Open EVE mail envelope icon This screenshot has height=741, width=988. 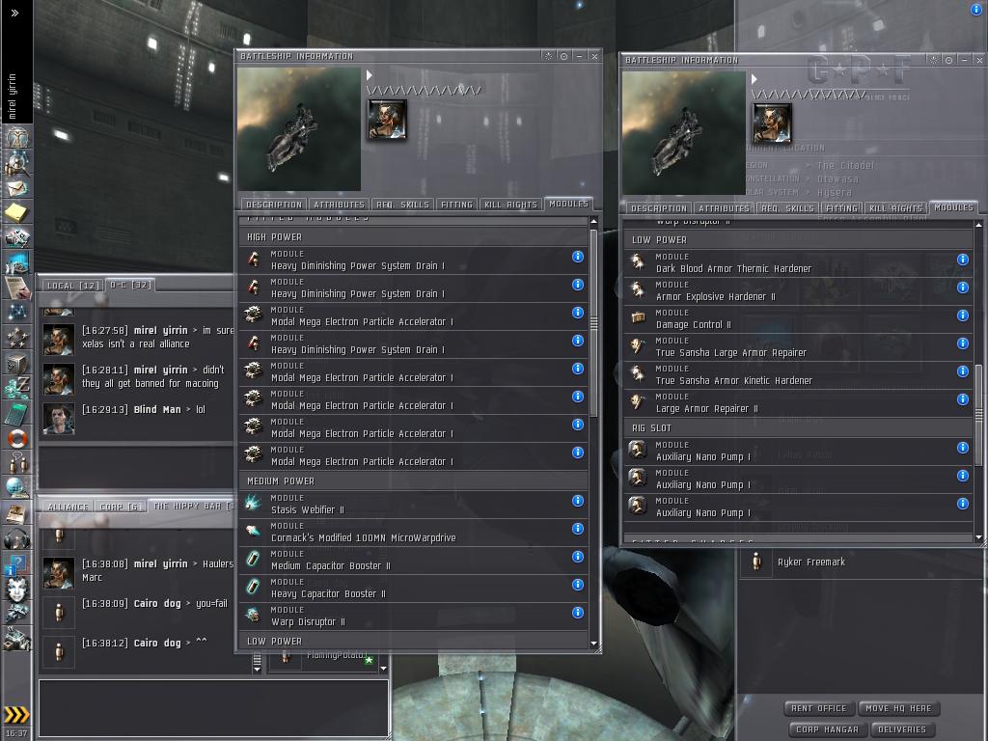click(x=17, y=188)
